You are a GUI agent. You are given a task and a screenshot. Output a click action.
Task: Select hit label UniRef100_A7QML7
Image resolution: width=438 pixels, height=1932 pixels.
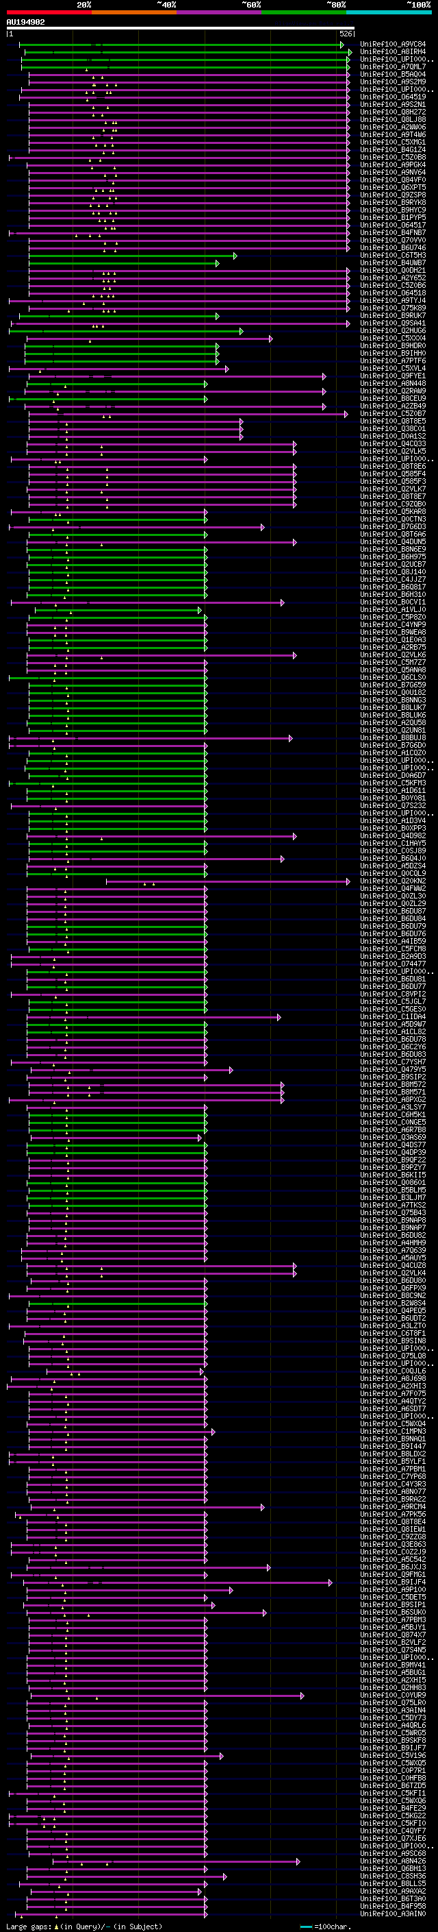click(x=393, y=66)
